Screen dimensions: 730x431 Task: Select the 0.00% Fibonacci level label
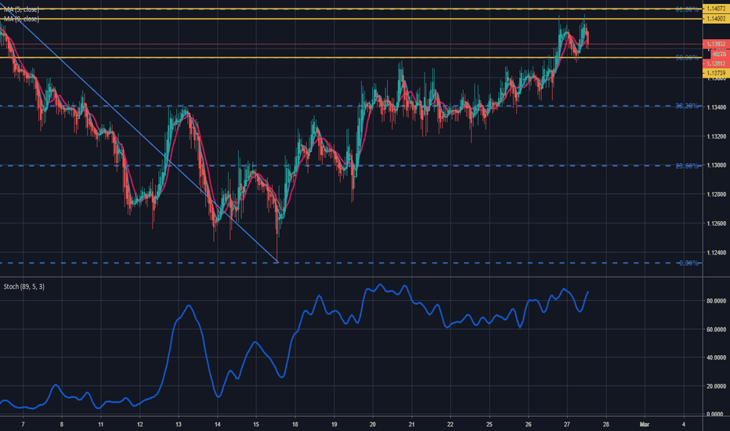(688, 263)
